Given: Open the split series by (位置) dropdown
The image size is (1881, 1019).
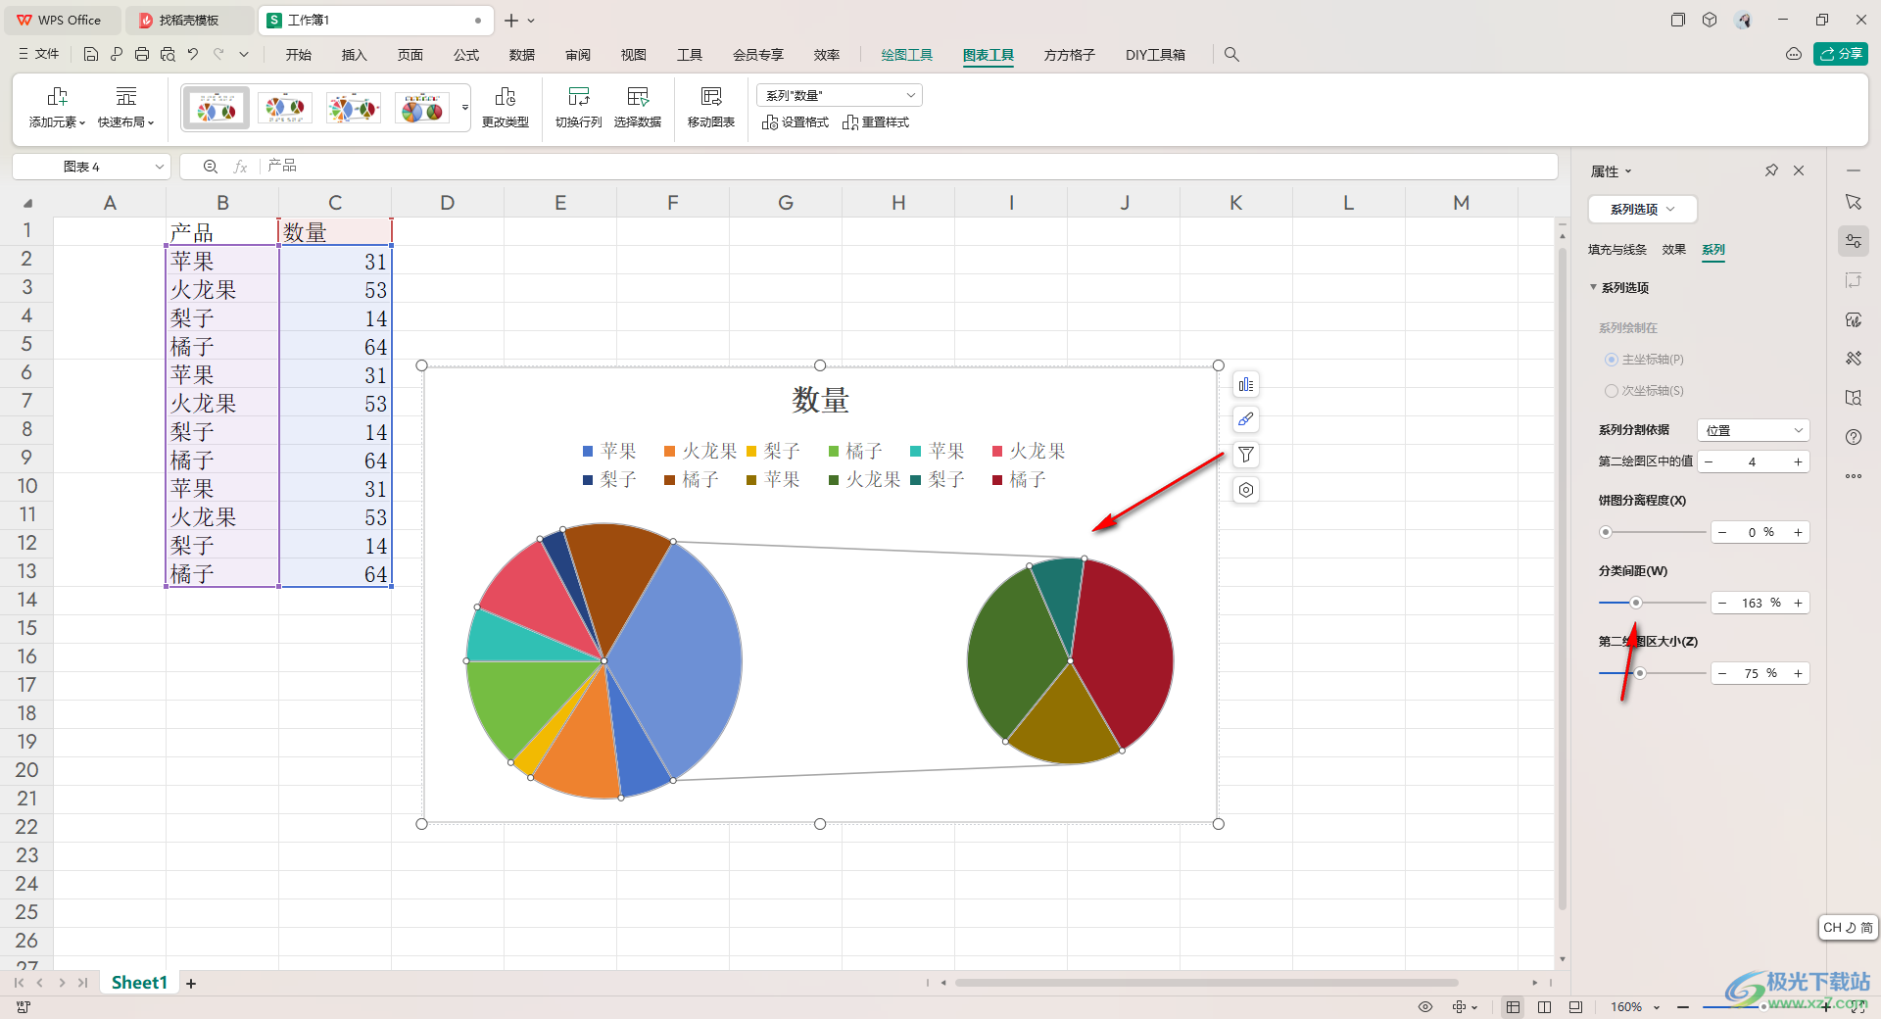Looking at the screenshot, I should click(x=1753, y=430).
